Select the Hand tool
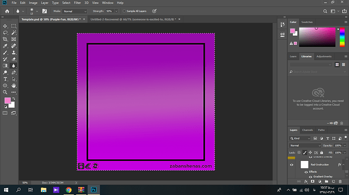Image resolution: width=349 pixels, height=195 pixels. 14,86
